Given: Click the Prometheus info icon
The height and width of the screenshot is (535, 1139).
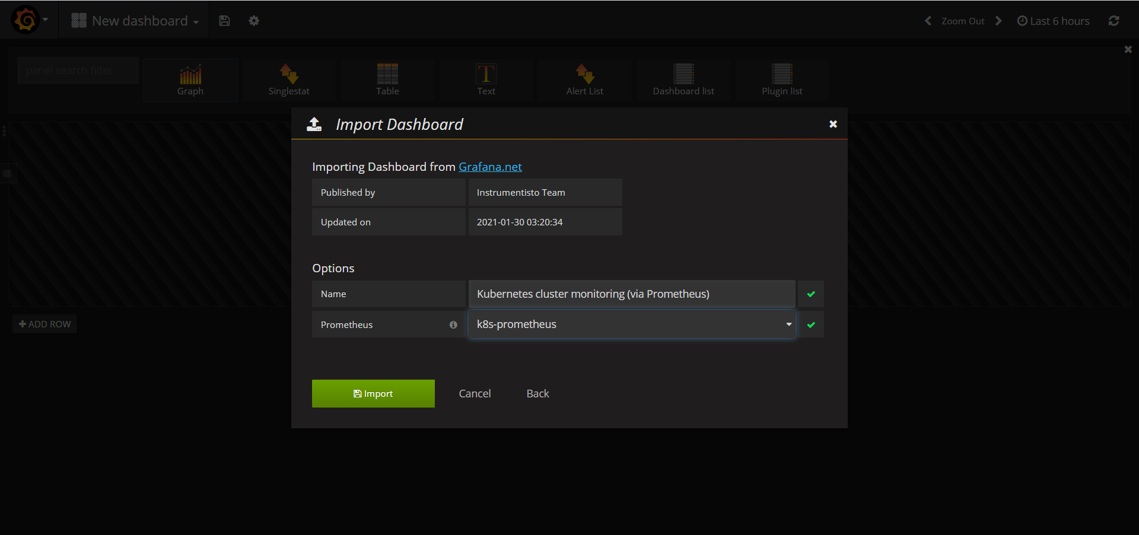Looking at the screenshot, I should [x=453, y=324].
